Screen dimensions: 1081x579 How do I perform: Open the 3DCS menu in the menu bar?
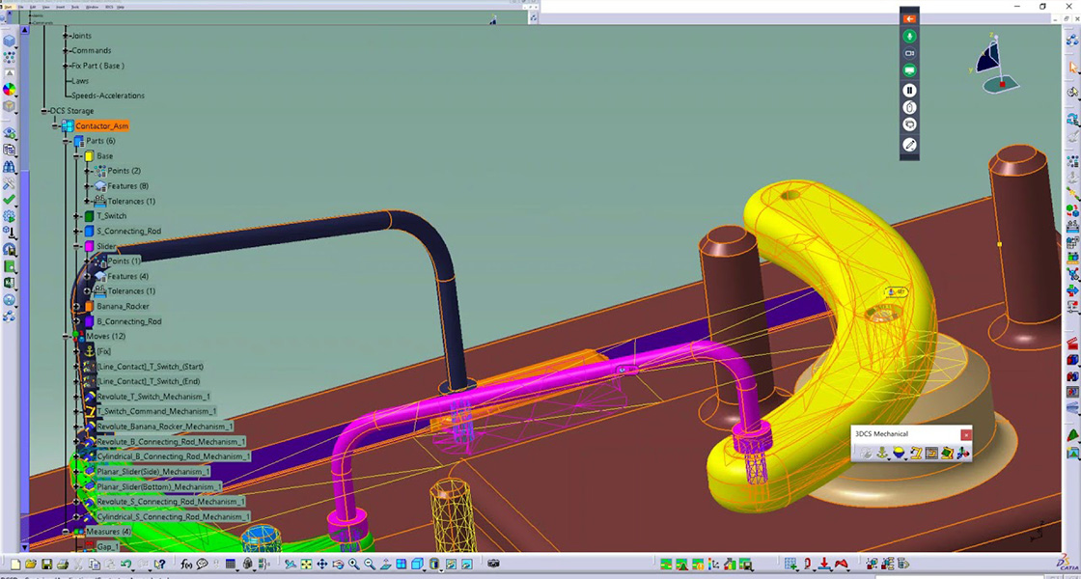[107, 7]
